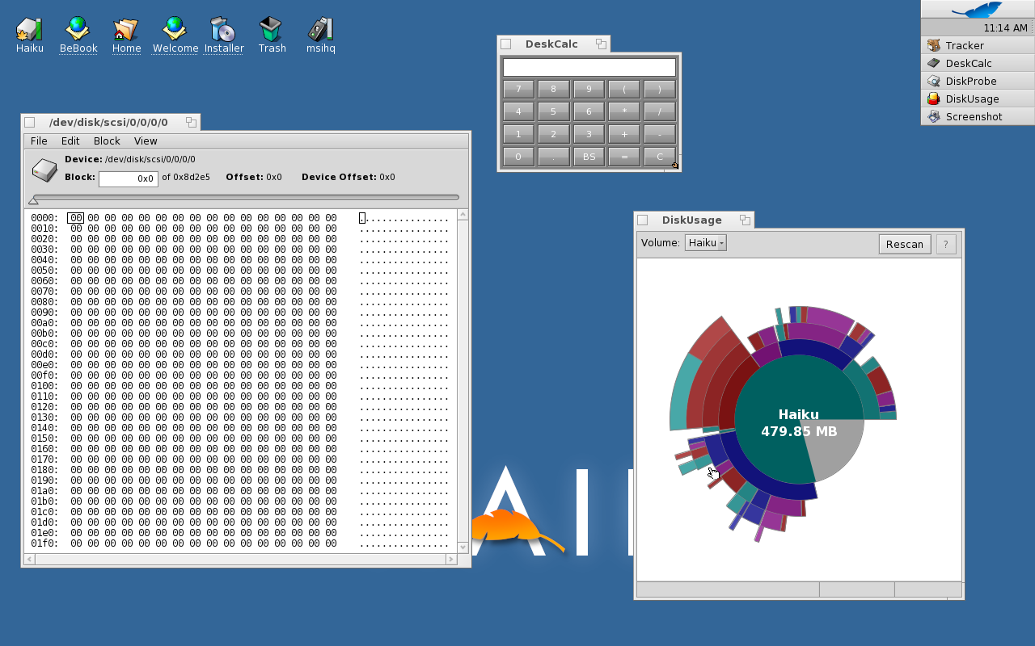The width and height of the screenshot is (1035, 646).
Task: Click the 479.85 MB size label
Action: 799,431
